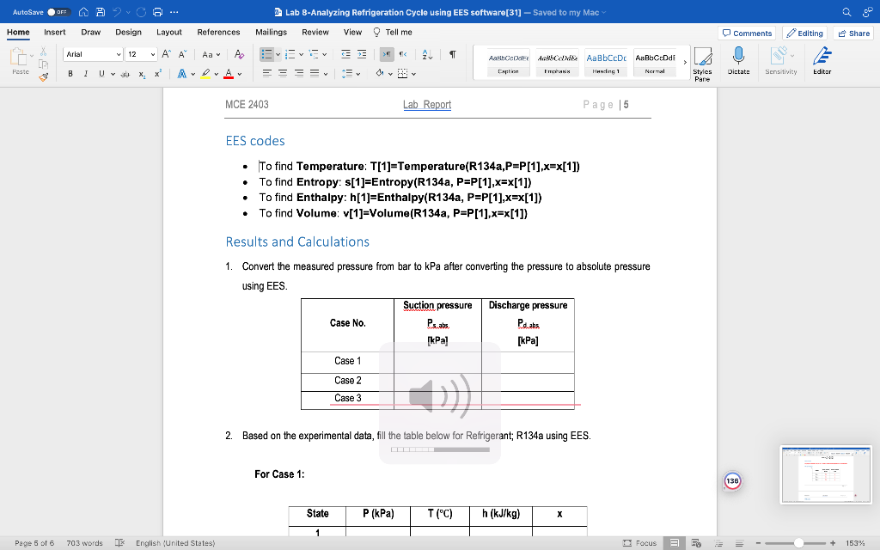Center-align the paragraph text
The image size is (880, 550).
pos(283,74)
